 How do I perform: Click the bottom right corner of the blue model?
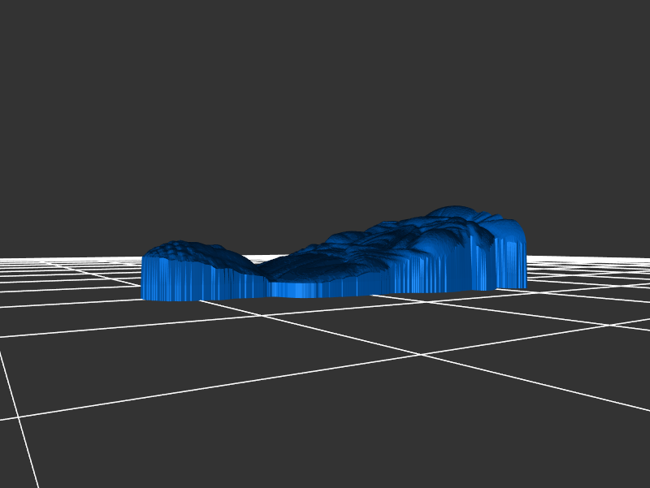pyautogui.click(x=524, y=286)
